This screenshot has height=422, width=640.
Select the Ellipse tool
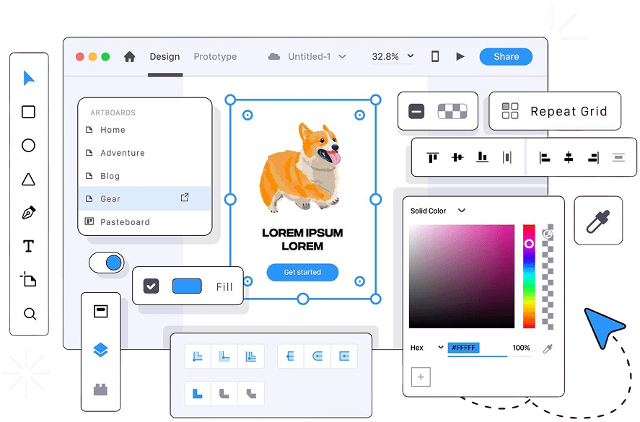[x=28, y=146]
